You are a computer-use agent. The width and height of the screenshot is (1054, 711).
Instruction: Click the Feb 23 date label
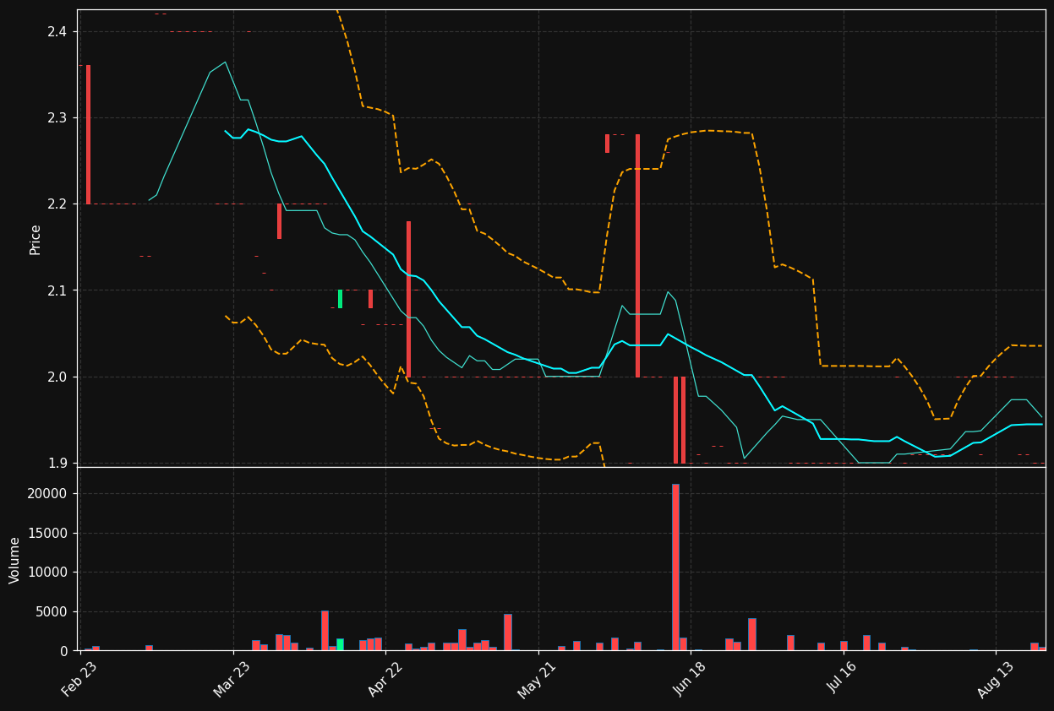(79, 680)
